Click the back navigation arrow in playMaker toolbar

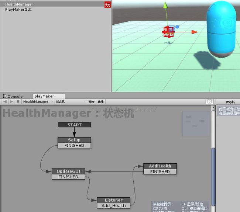[x=5, y=101]
